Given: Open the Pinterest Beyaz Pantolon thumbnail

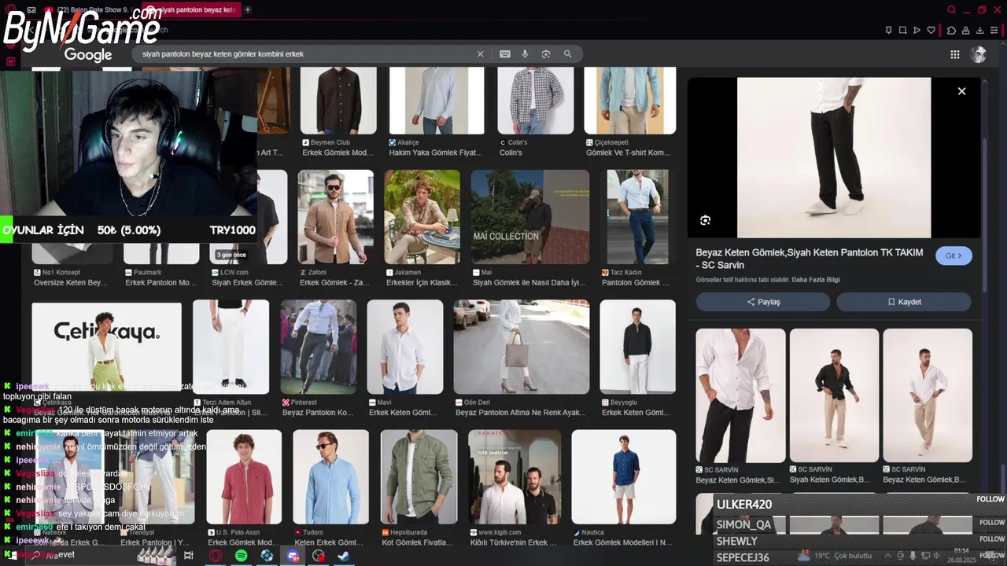Looking at the screenshot, I should pyautogui.click(x=318, y=347).
